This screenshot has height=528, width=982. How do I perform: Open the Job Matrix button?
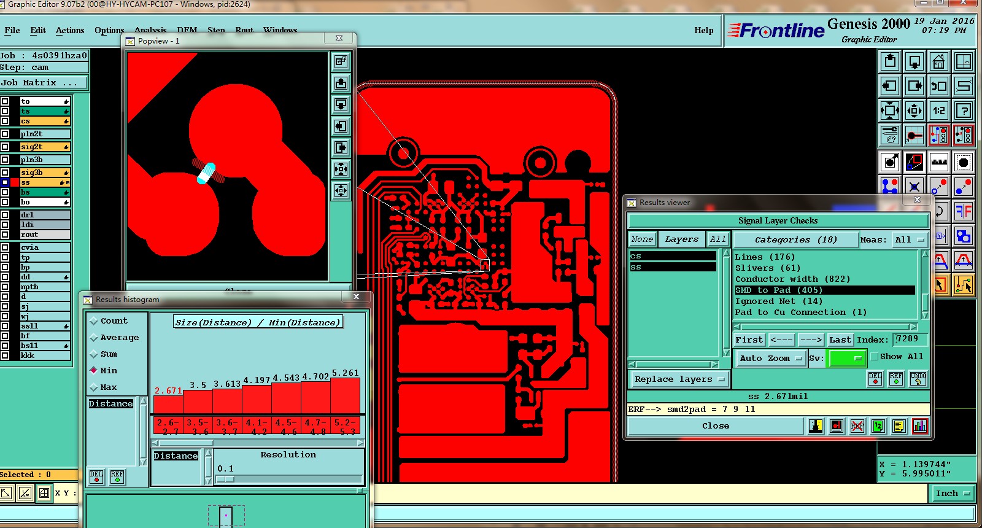click(44, 83)
